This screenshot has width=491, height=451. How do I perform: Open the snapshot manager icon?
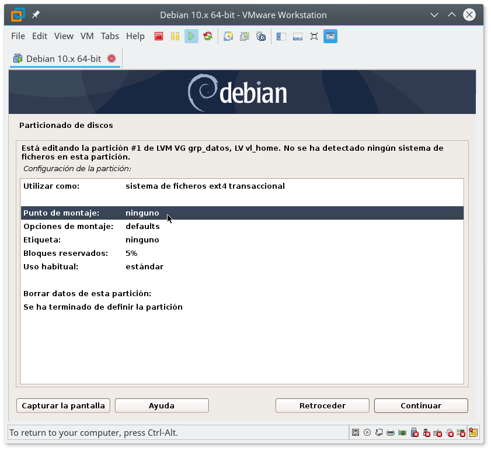261,36
